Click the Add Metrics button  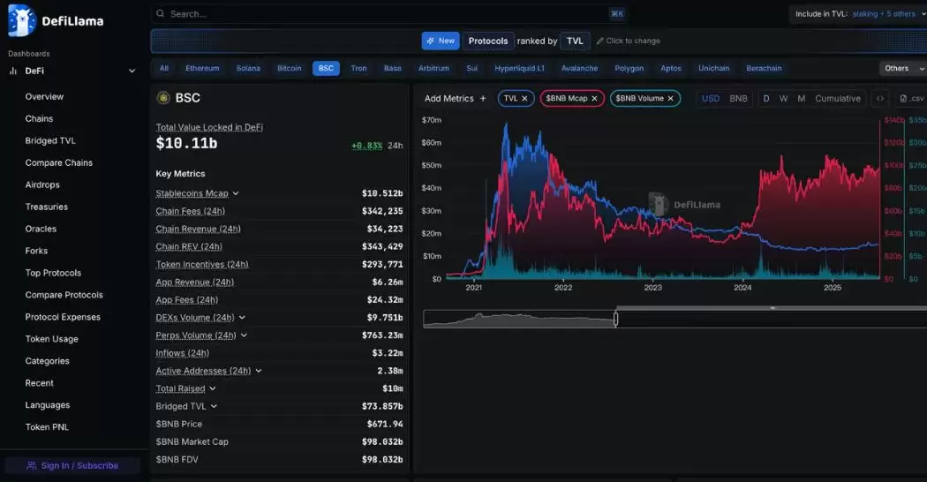pyautogui.click(x=456, y=98)
